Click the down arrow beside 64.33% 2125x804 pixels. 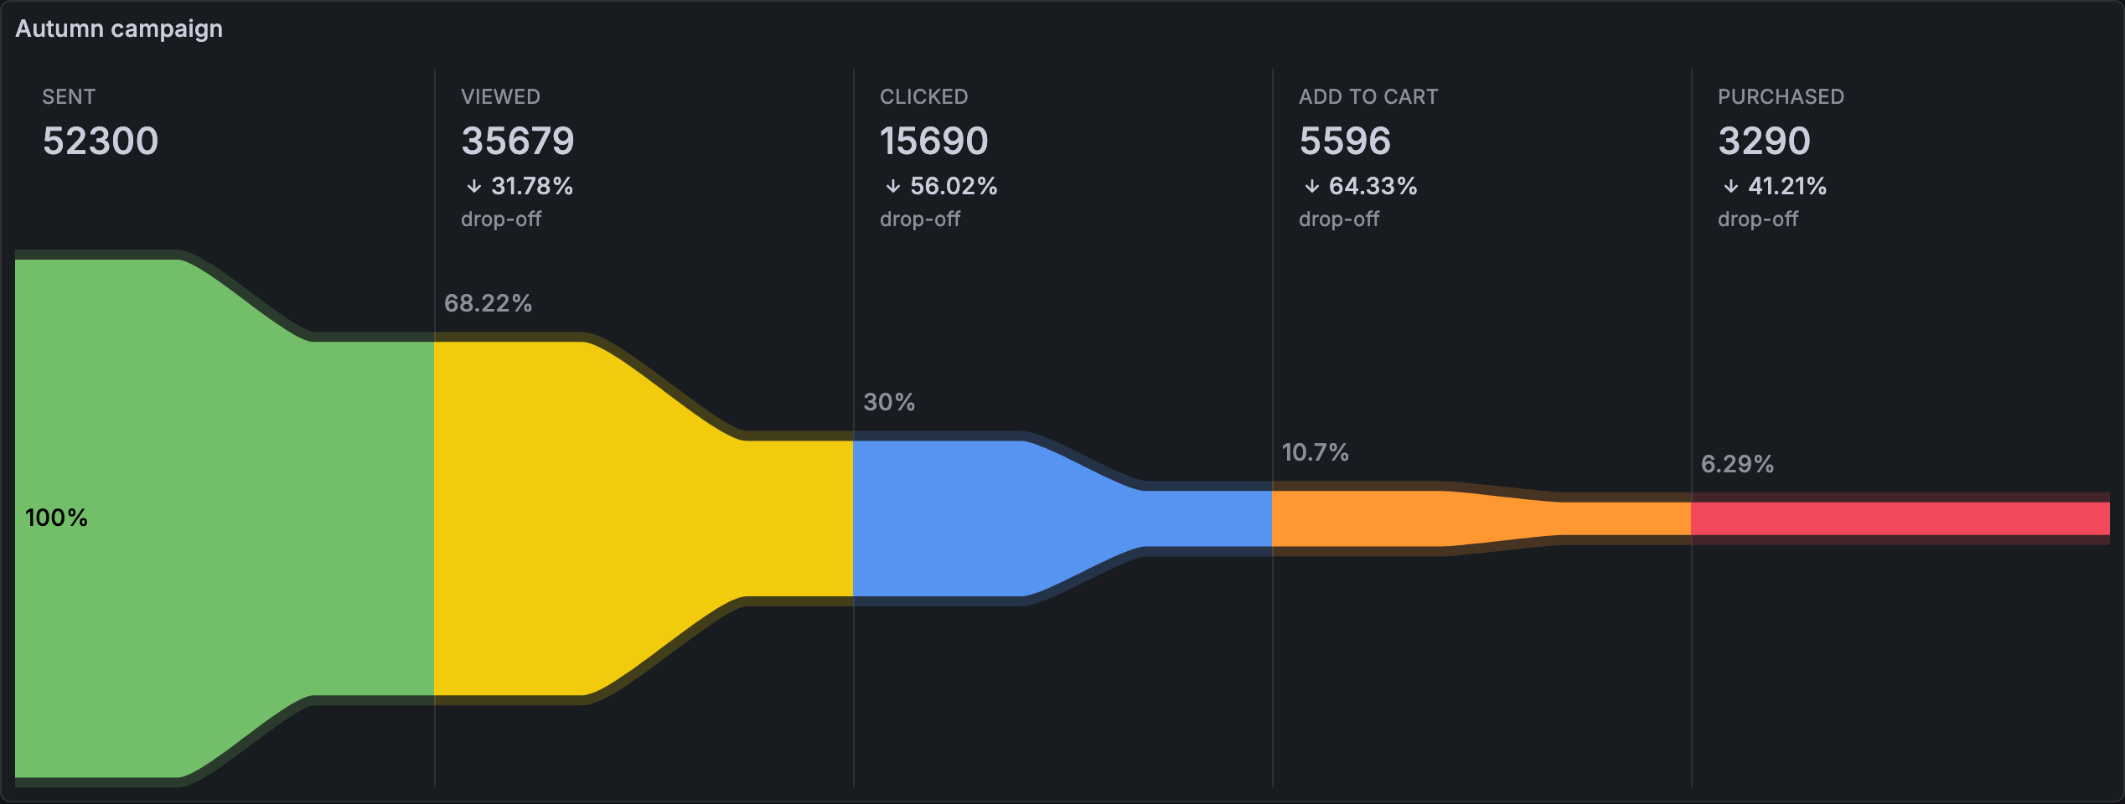tap(1311, 186)
